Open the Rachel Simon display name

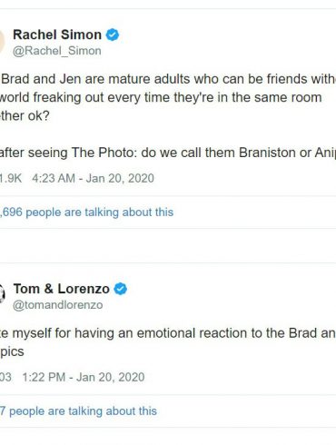57,35
